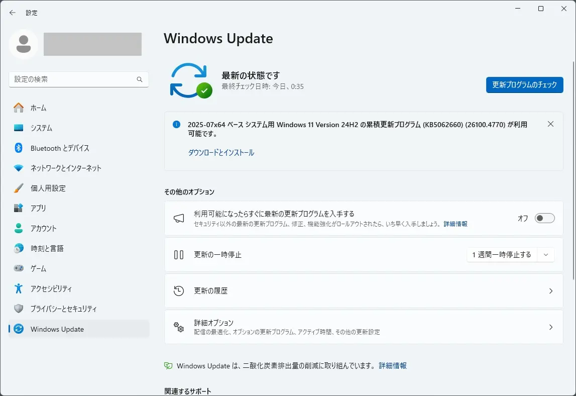The image size is (576, 396).
Task: Click the その他のオプション heading
Action: (189, 192)
